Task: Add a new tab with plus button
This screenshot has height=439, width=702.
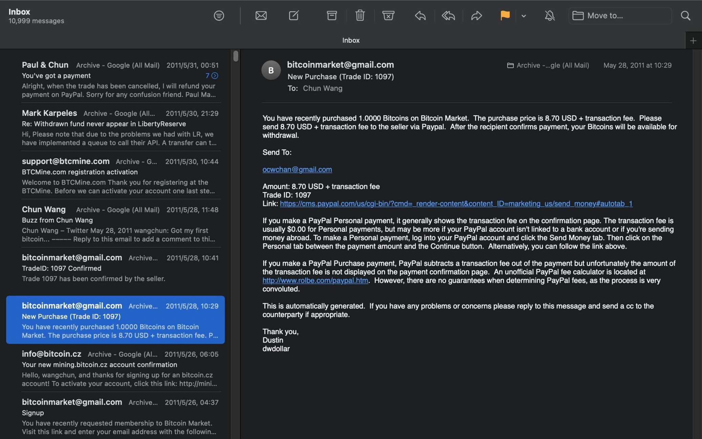Action: 693,41
